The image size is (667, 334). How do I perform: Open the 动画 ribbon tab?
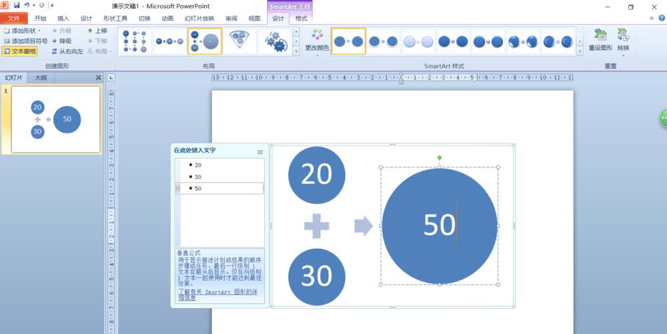(167, 18)
